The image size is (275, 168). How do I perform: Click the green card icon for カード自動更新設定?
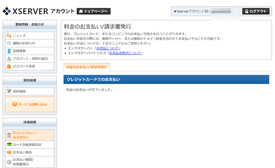pyautogui.click(x=9, y=144)
